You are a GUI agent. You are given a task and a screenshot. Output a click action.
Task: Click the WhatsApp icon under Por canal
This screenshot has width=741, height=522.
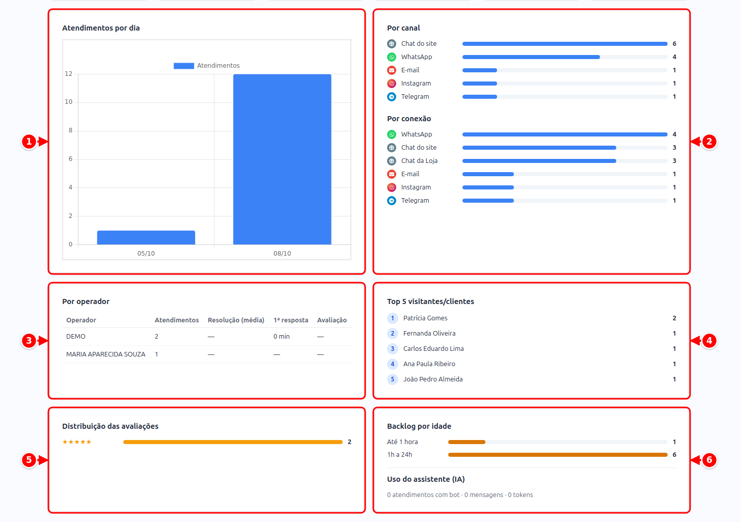point(392,57)
